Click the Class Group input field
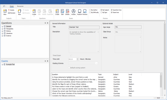Viewport: 167px width, 100px height. pos(128,32)
